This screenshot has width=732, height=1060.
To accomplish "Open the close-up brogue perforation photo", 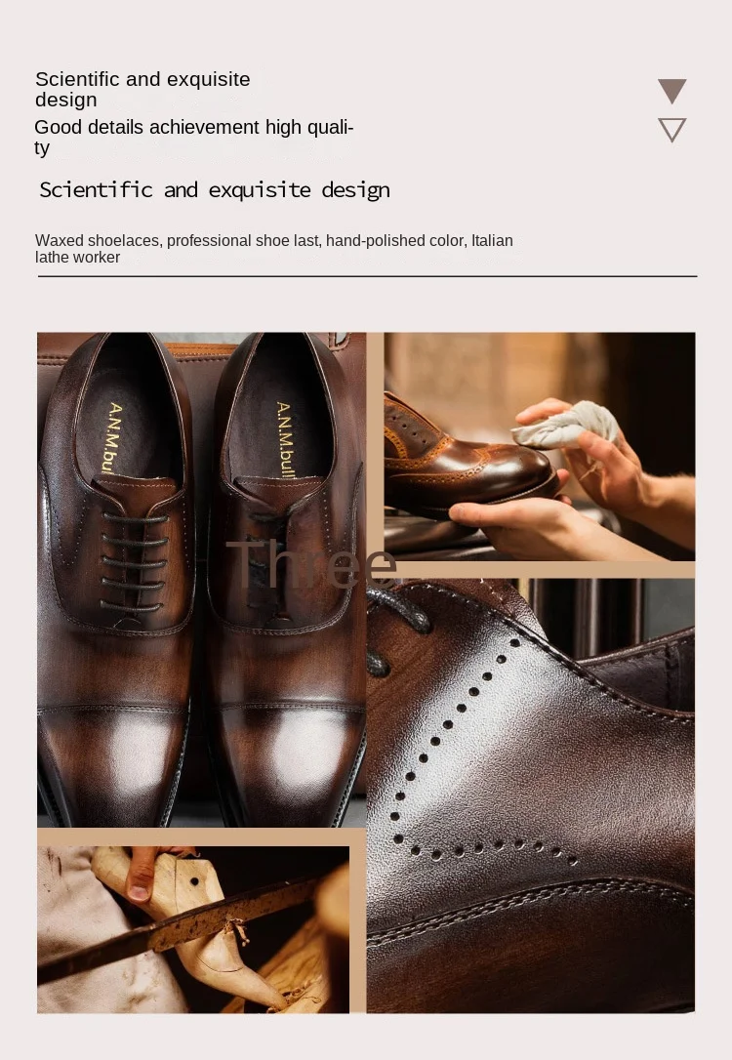I will click(531, 795).
